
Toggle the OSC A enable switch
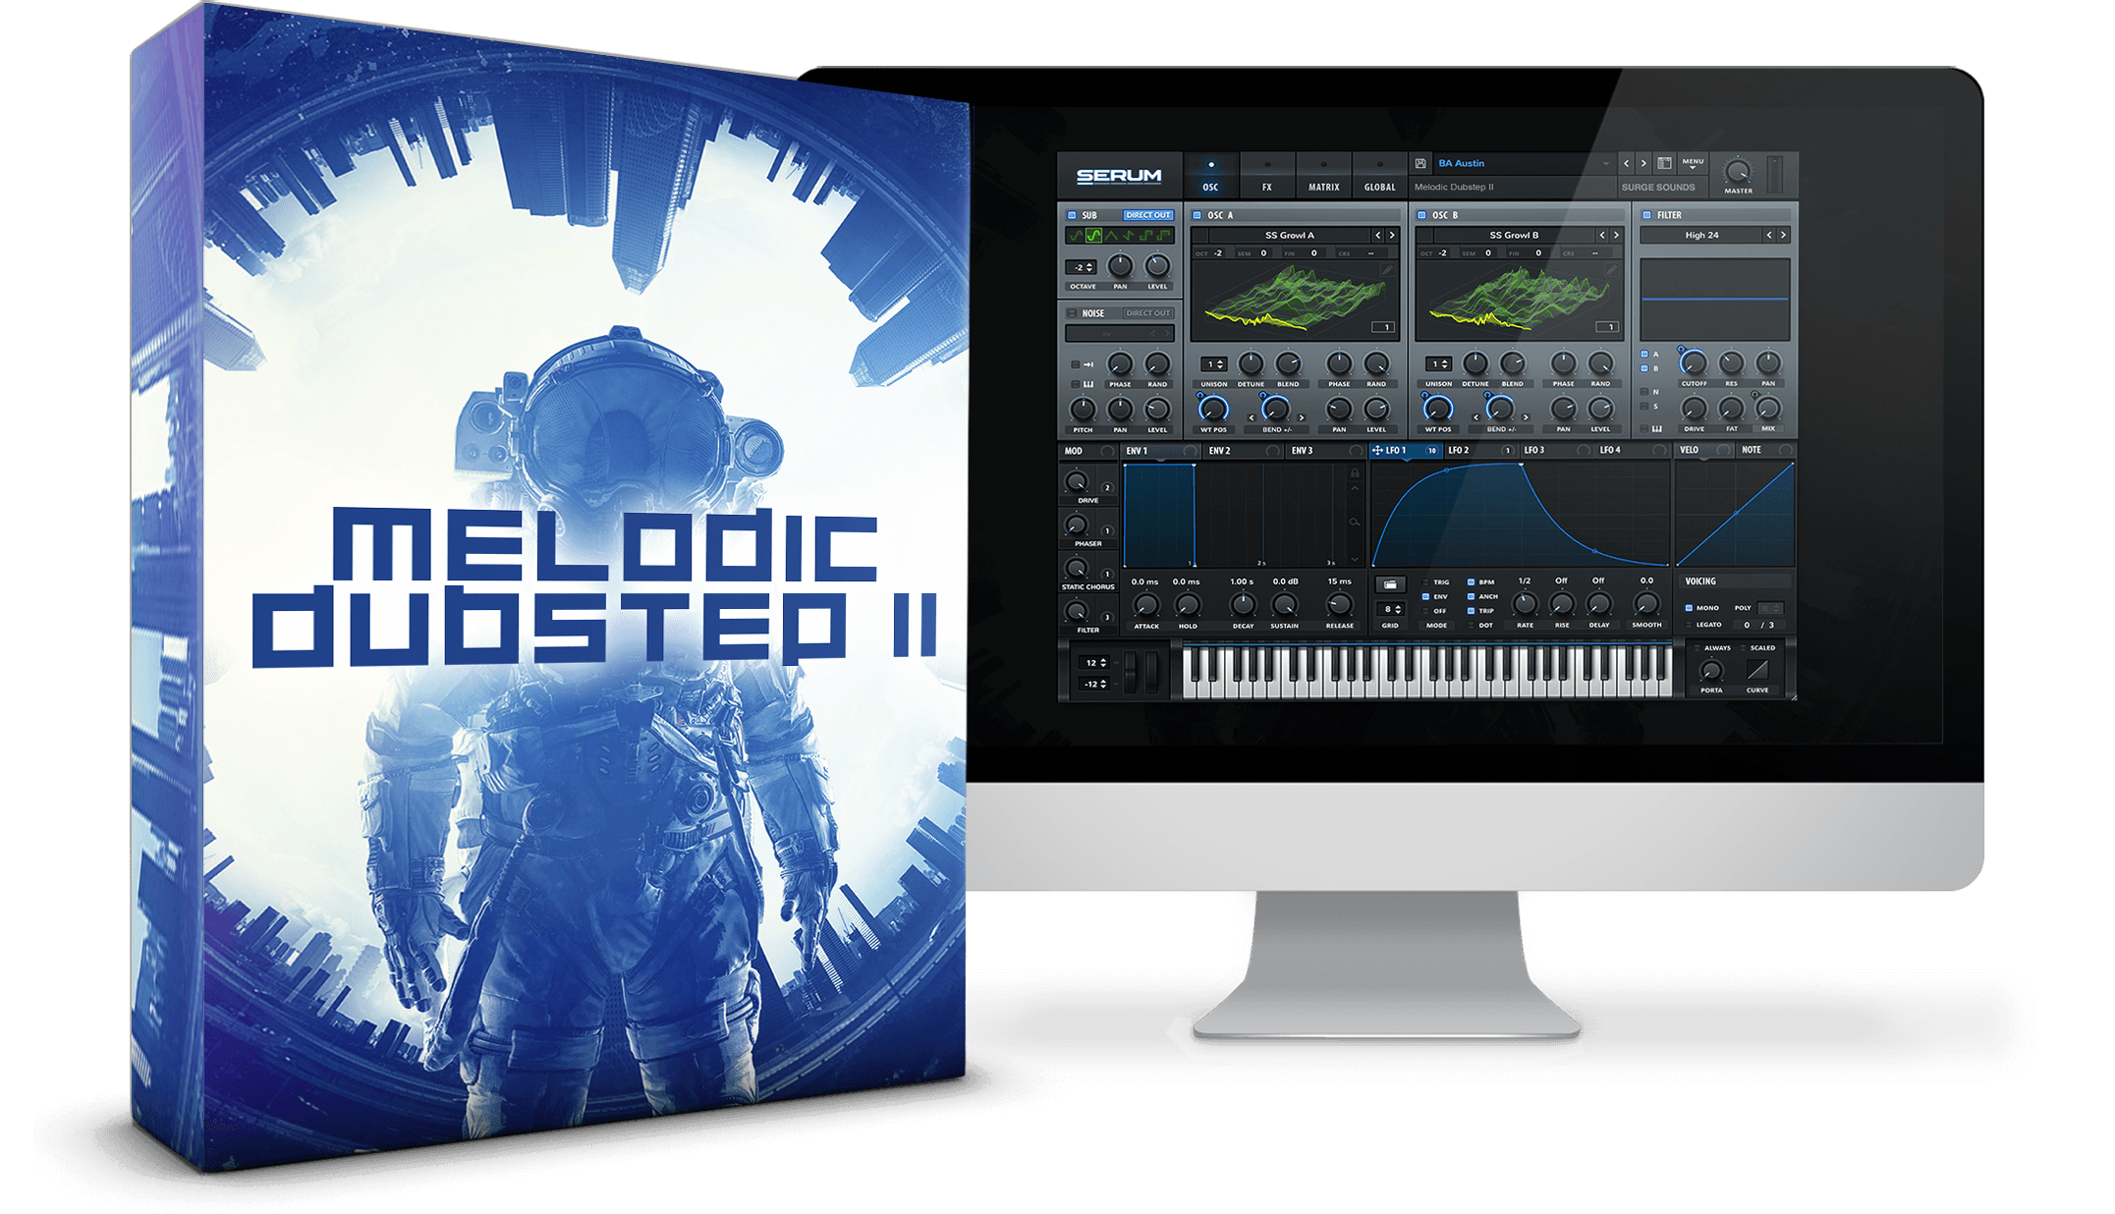click(1197, 215)
